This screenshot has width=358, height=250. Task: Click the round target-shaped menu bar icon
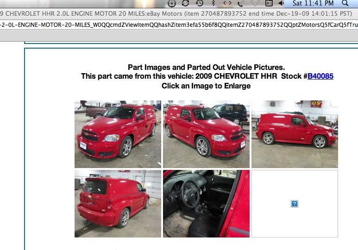[172, 3]
